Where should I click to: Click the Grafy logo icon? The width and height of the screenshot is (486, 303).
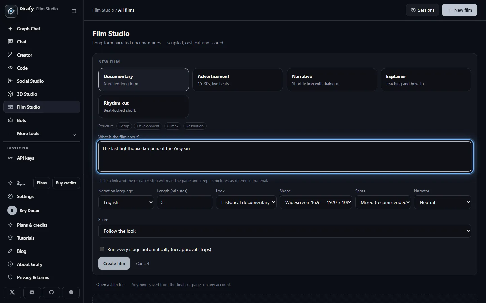11,11
